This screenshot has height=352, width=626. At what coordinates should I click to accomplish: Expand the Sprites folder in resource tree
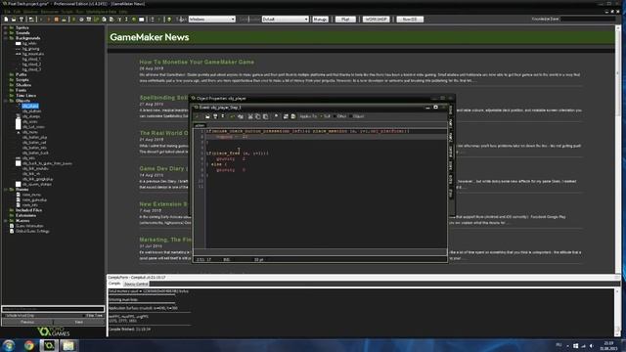(x=5, y=28)
